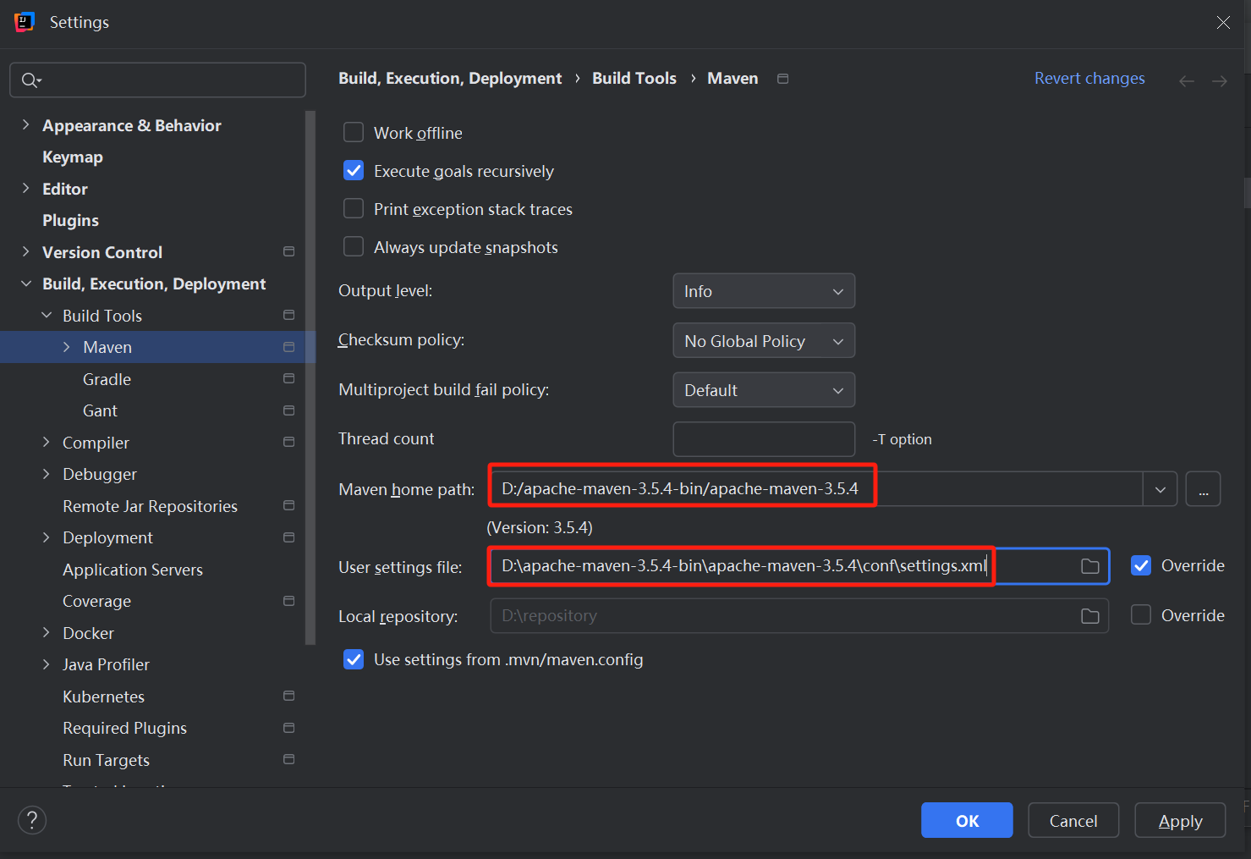Expand the Java Profiler node
Image resolution: width=1251 pixels, height=859 pixels.
47,664
